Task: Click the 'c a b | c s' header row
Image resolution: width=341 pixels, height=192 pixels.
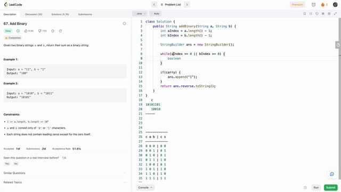Action: [x=156, y=137]
